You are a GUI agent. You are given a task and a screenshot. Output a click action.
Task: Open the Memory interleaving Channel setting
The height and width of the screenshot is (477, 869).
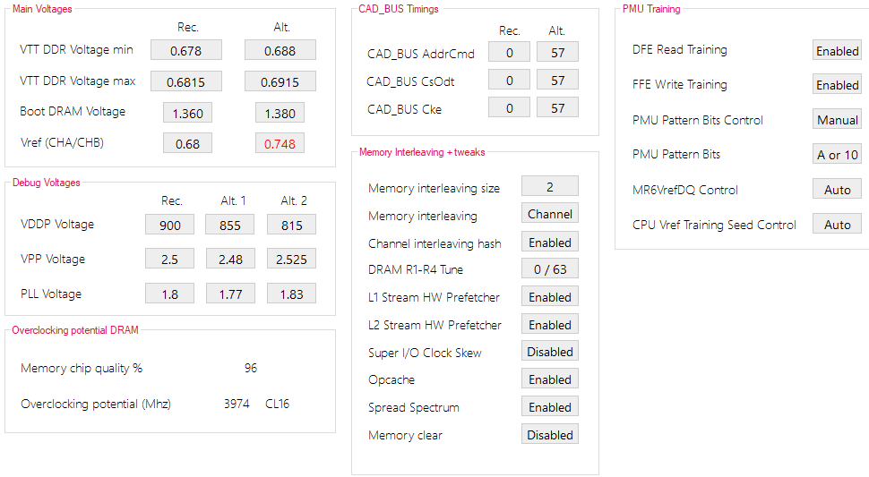coord(550,214)
